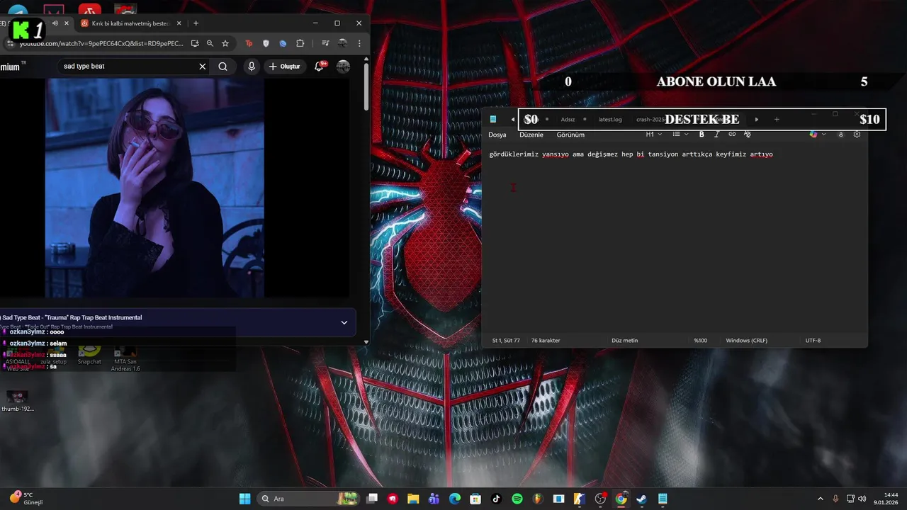Toggle italic formatting in Notepad
The image size is (907, 510).
click(x=716, y=134)
